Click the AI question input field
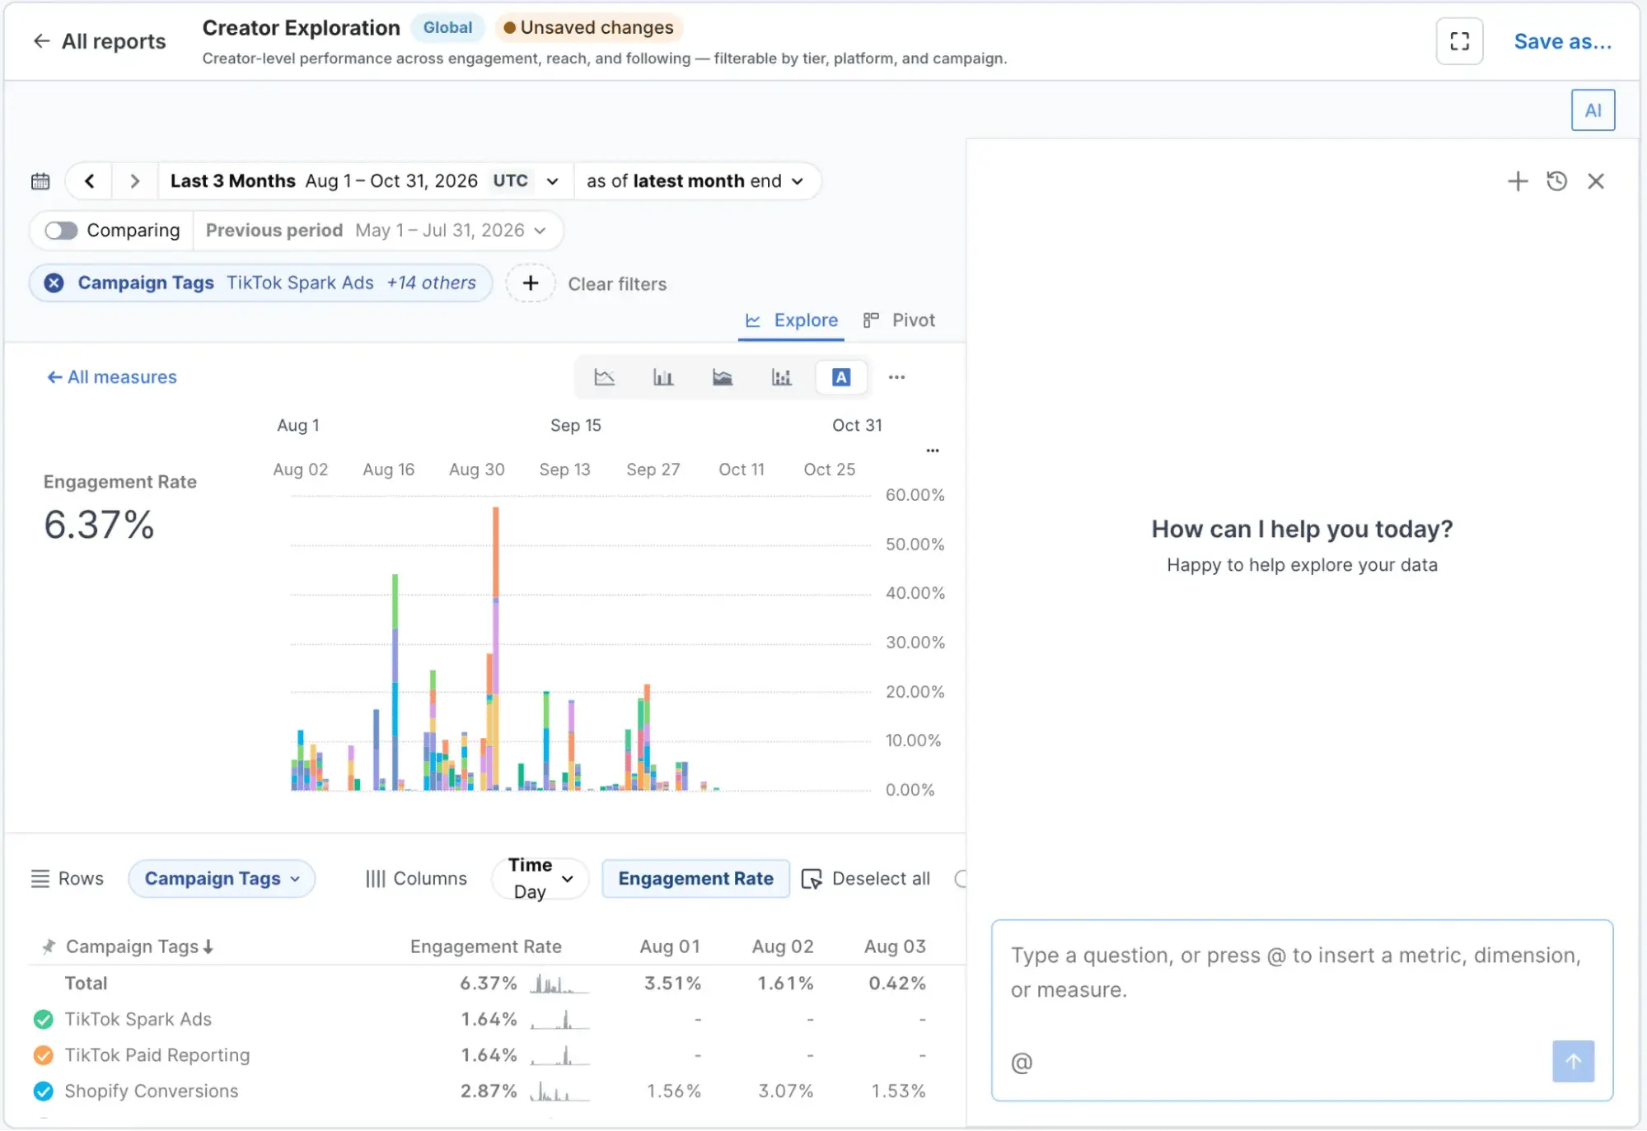Viewport: 1647px width, 1131px height. (1301, 974)
